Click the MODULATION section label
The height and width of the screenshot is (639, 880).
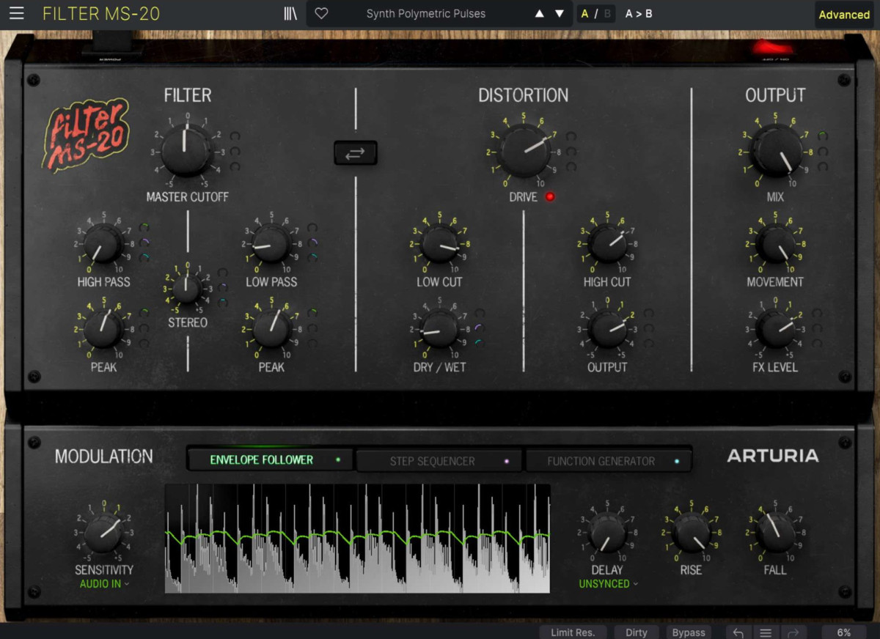click(104, 456)
